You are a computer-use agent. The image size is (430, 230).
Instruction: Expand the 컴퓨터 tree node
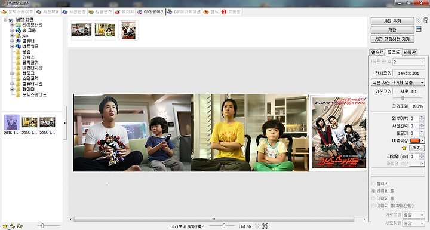coord(12,41)
